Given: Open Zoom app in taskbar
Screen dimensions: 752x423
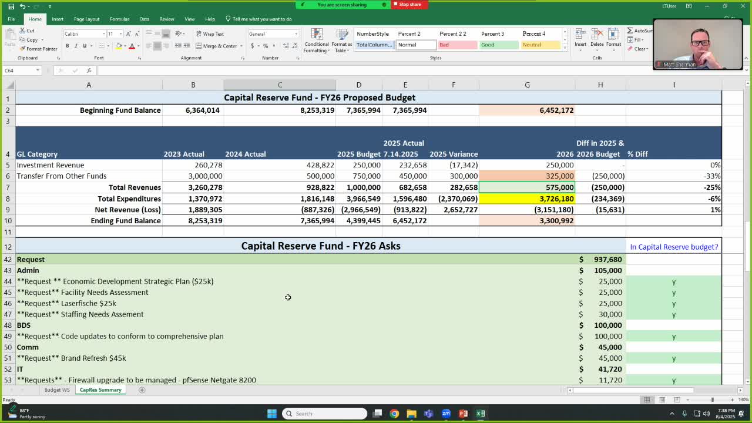Looking at the screenshot, I should (446, 414).
